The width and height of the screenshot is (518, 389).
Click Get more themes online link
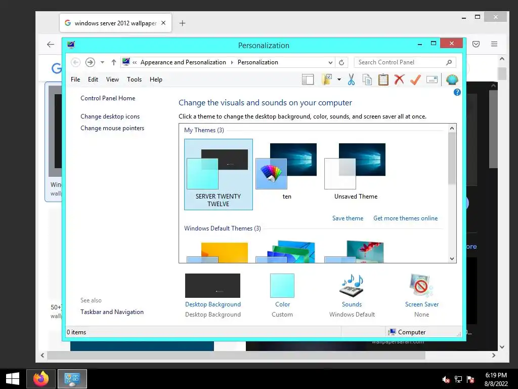click(405, 218)
